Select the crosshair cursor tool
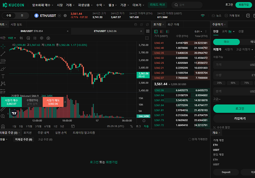 click(x=3, y=46)
